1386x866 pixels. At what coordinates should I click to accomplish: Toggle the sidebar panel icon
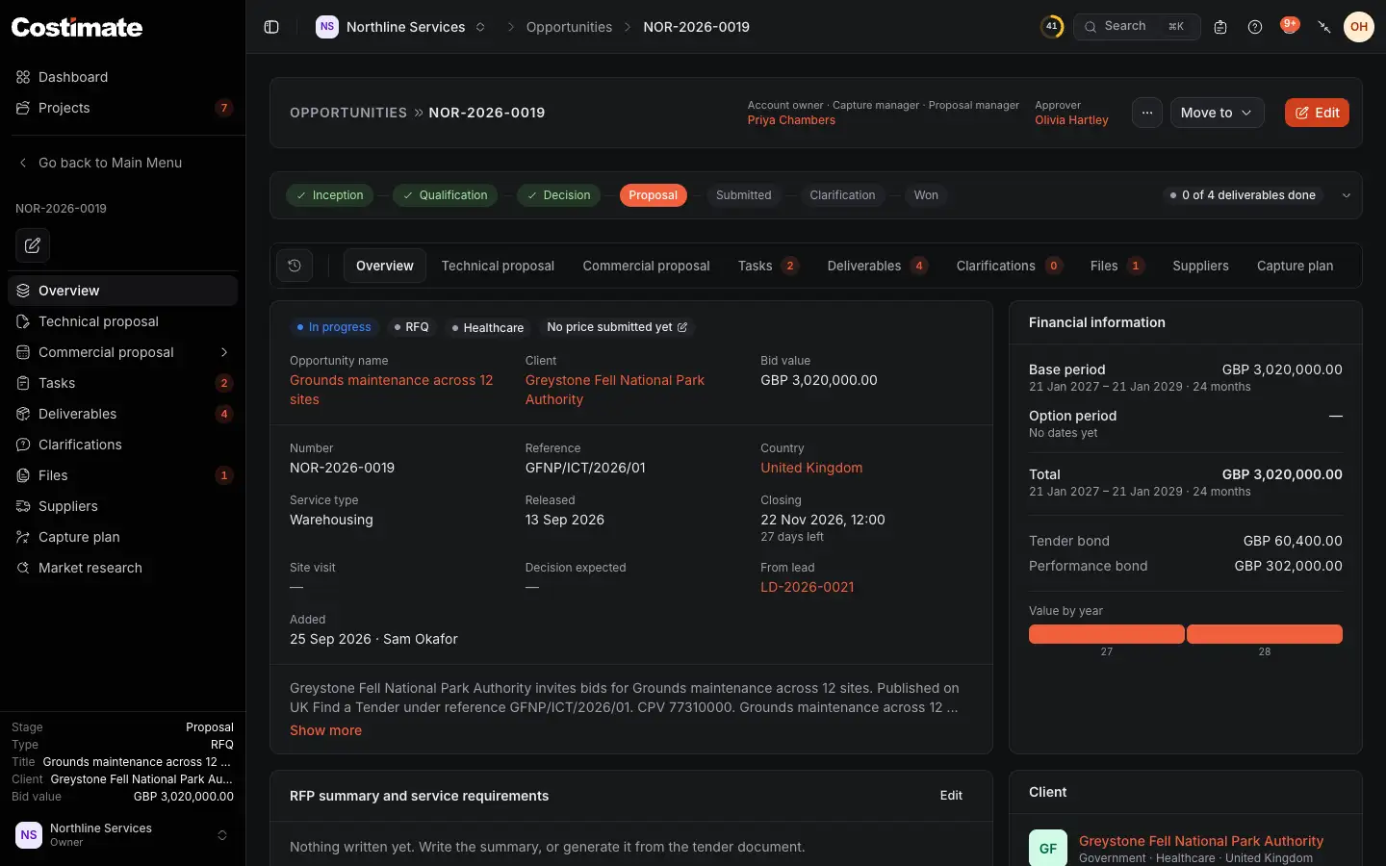pos(271,27)
